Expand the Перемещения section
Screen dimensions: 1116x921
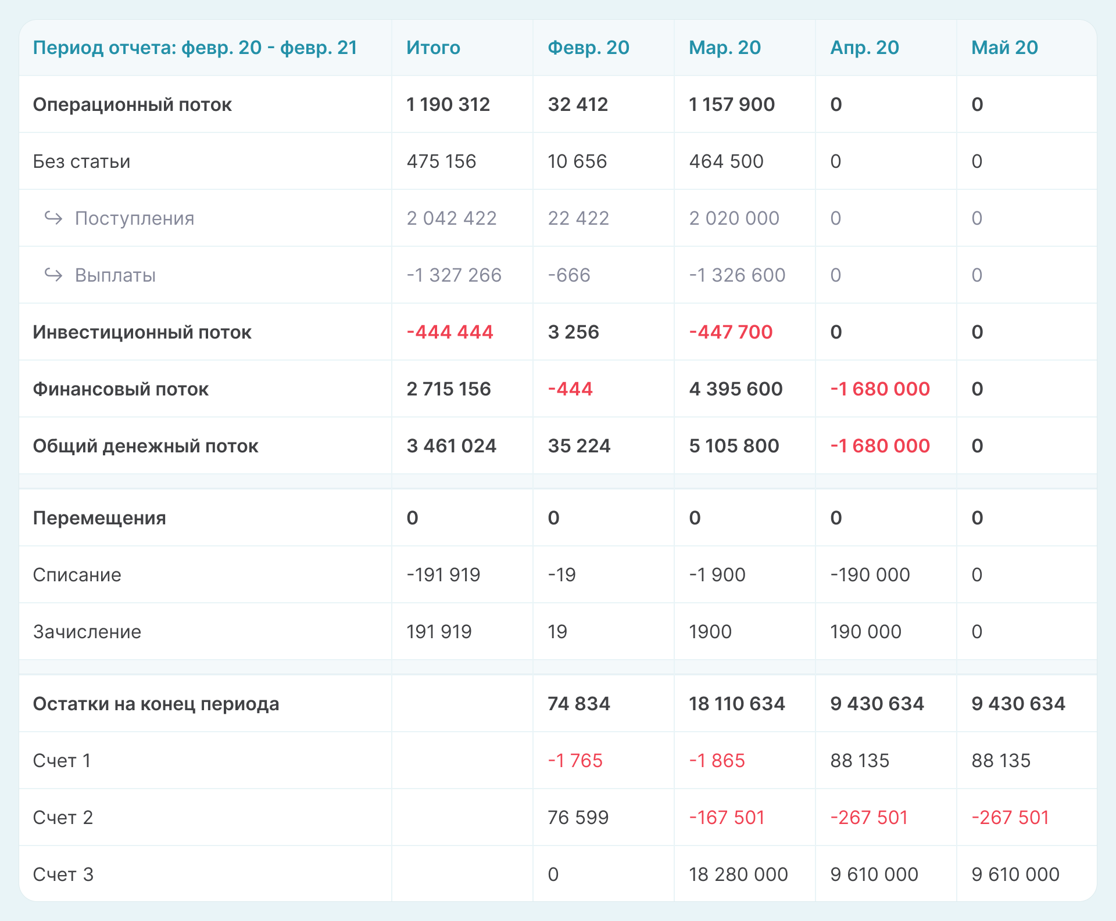tap(99, 518)
